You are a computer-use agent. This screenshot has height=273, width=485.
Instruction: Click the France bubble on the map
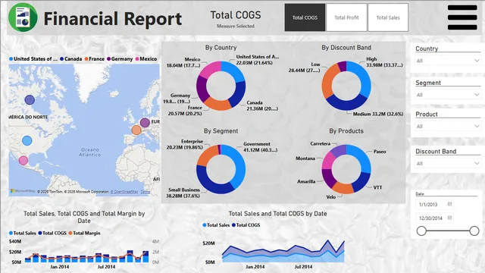tap(136, 130)
